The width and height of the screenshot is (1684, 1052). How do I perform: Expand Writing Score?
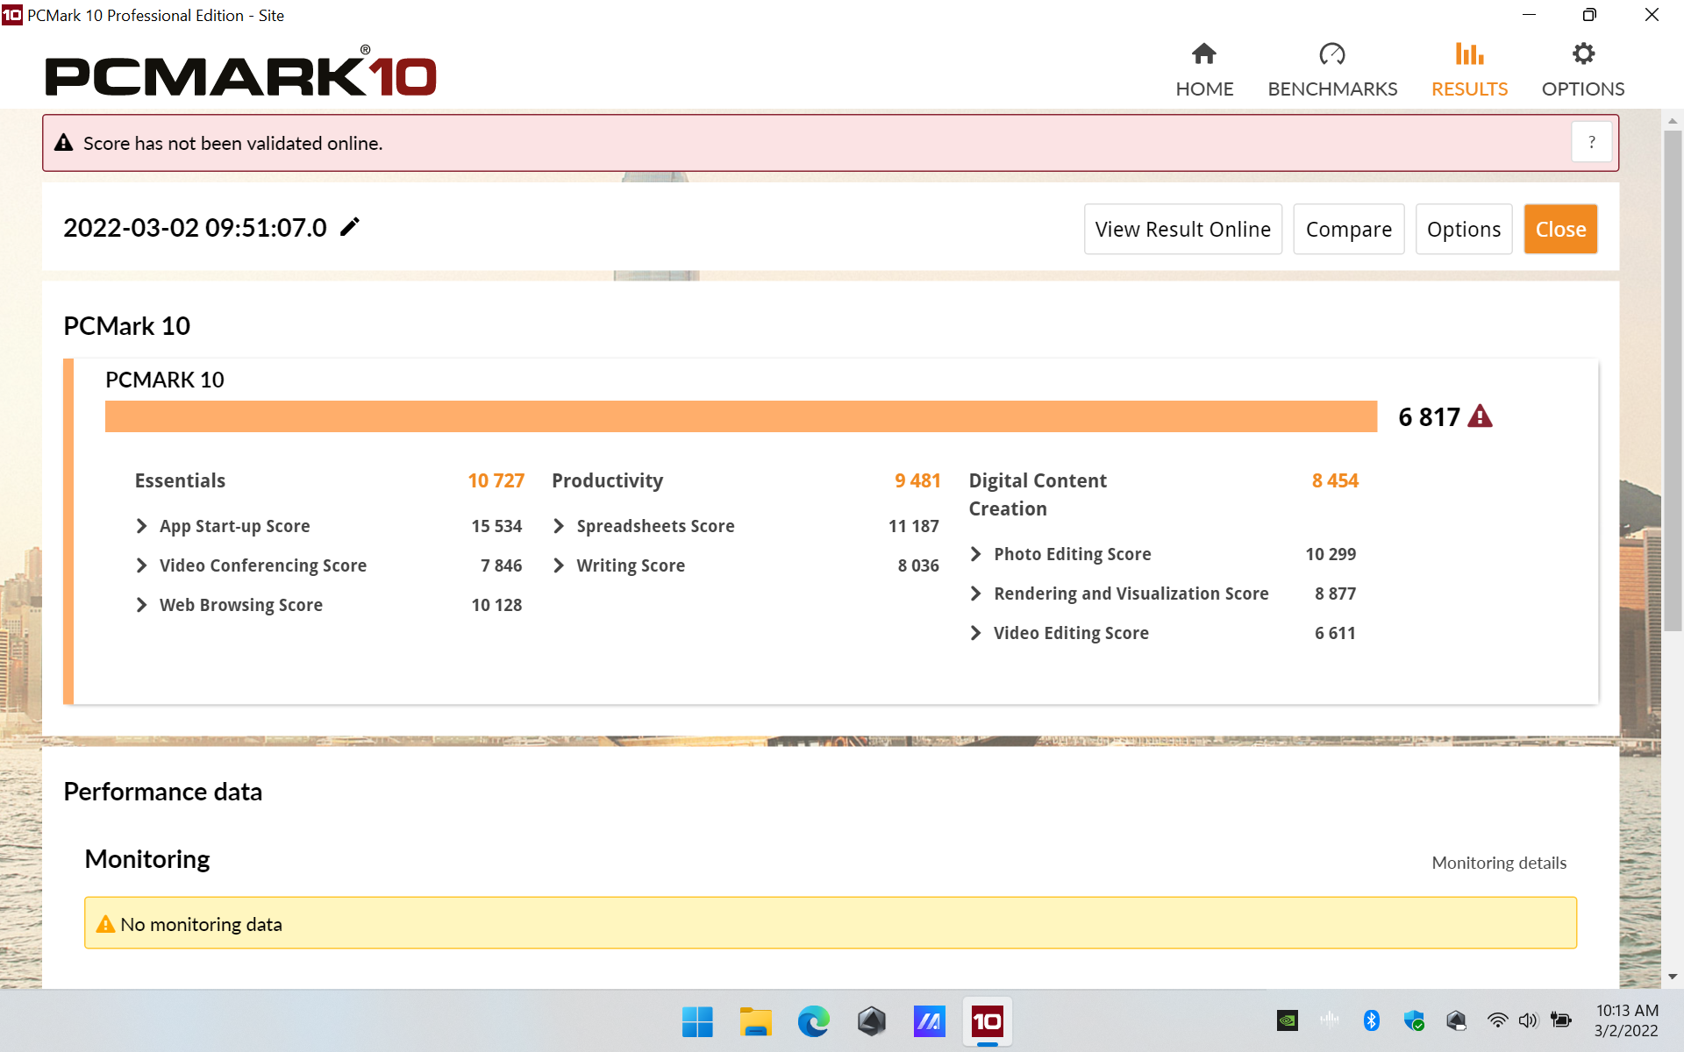pos(559,565)
